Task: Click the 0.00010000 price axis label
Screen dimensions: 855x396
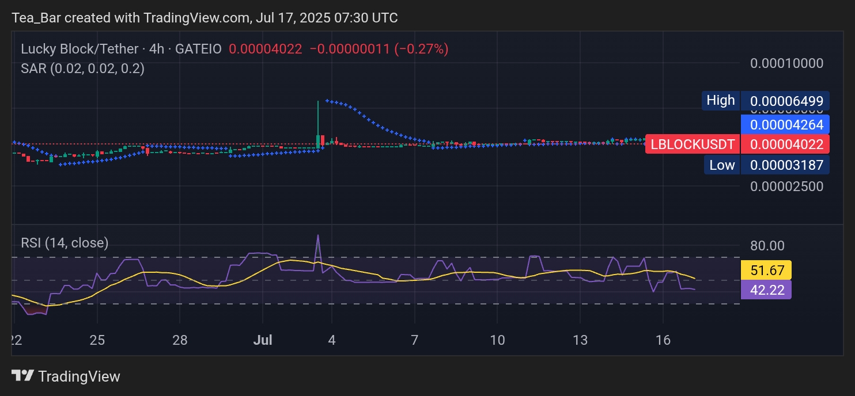Action: pos(786,63)
